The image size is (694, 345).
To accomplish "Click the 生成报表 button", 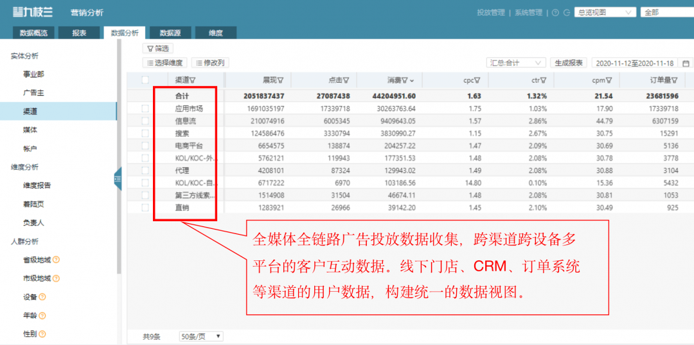I will point(569,63).
